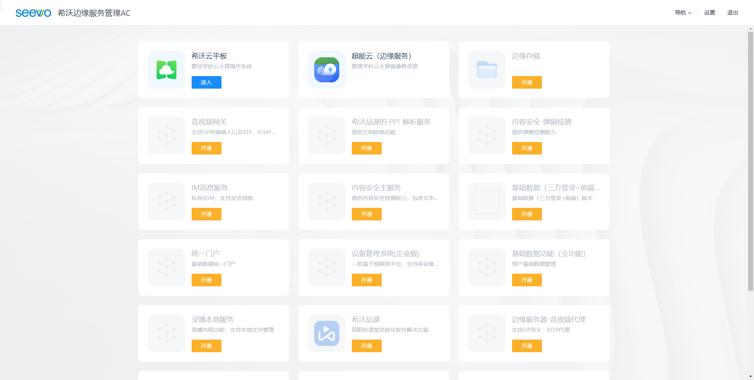The height and width of the screenshot is (380, 754).
Task: Click 开通 for 录播本地服务
Action: [x=207, y=346]
